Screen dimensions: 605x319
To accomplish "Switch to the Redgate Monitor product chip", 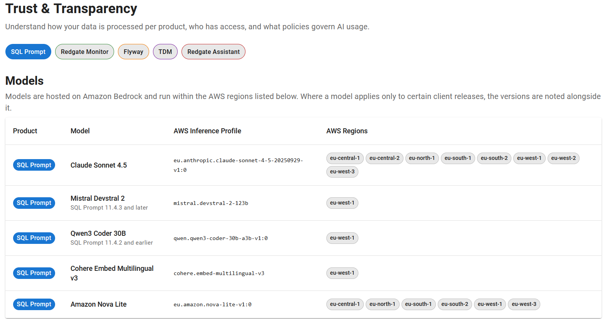I will 84,52.
